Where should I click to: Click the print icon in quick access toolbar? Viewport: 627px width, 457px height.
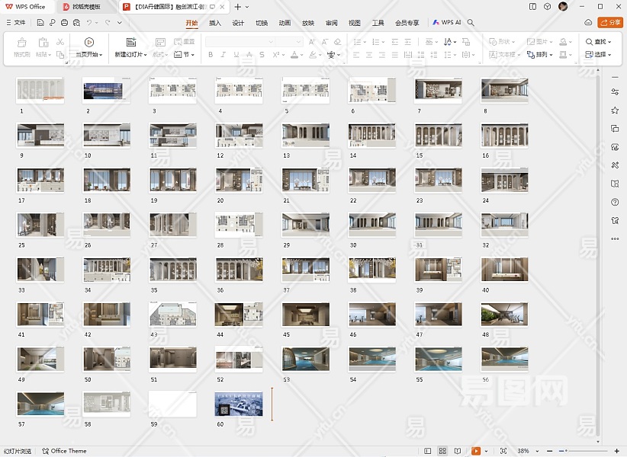(64, 23)
